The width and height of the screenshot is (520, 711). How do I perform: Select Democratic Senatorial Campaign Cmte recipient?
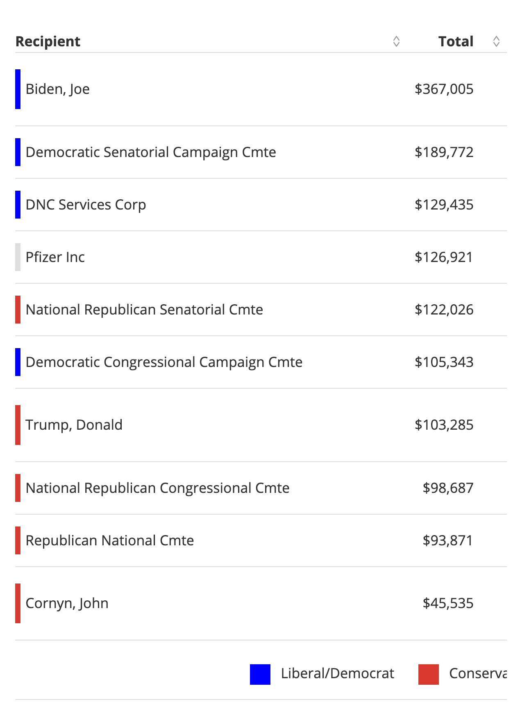[x=151, y=152]
